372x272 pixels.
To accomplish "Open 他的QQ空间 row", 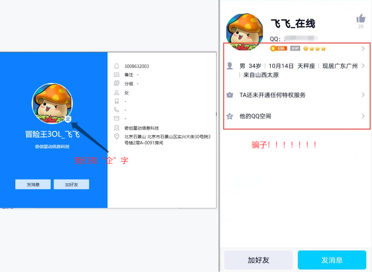I will 297,116.
